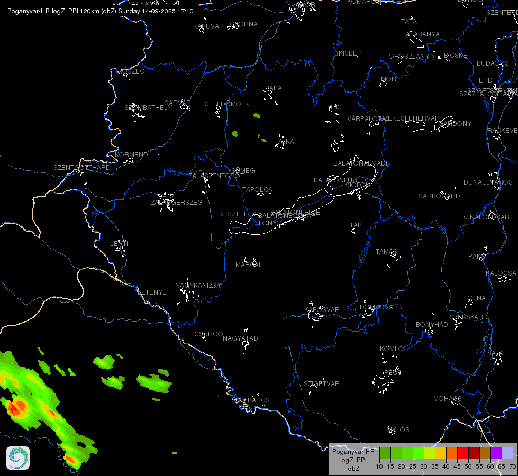
Task: Click the SZOMBATHELY city label
Action: click(148, 108)
